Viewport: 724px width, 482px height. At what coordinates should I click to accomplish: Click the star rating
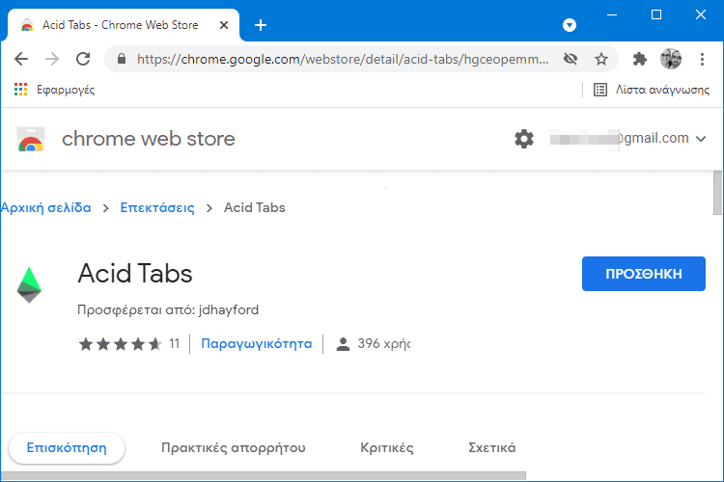tap(121, 343)
